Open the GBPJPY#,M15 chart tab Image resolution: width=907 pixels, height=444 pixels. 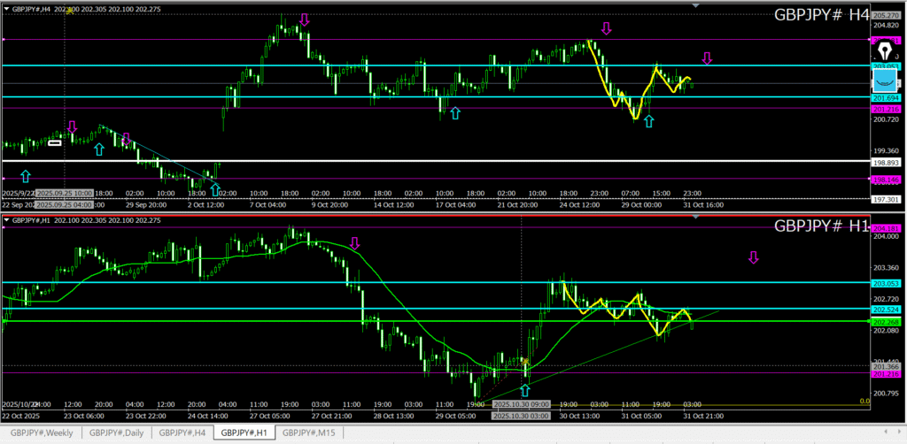click(306, 433)
